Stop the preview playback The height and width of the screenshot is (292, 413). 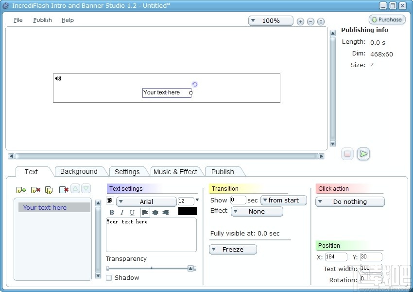click(347, 154)
